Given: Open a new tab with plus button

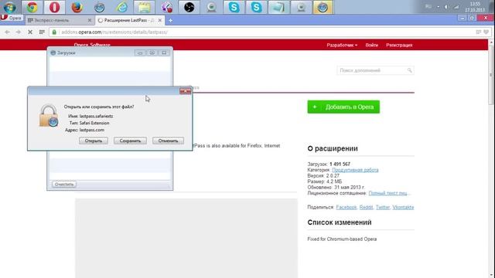Looking at the screenshot, I should click(170, 21).
